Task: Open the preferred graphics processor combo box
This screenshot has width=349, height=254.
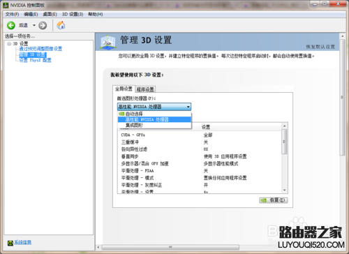Action: [154, 107]
